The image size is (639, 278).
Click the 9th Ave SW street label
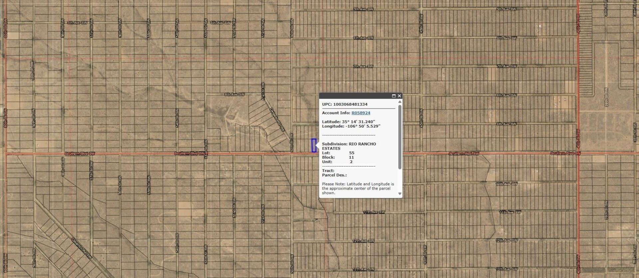tap(507, 124)
